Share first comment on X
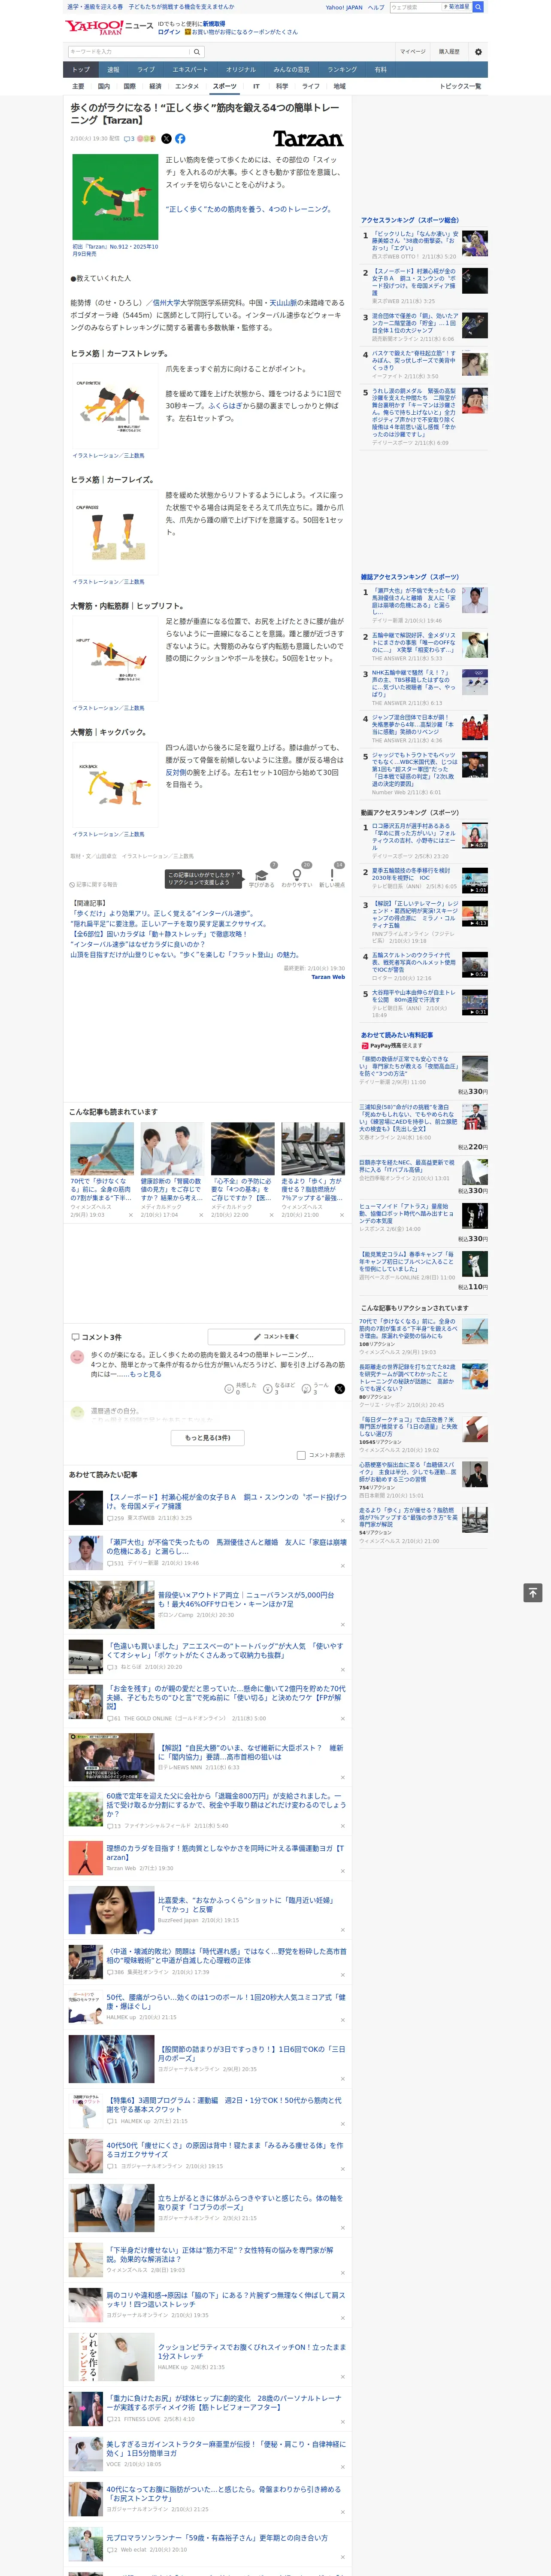The image size is (551, 2576). coord(340,1388)
